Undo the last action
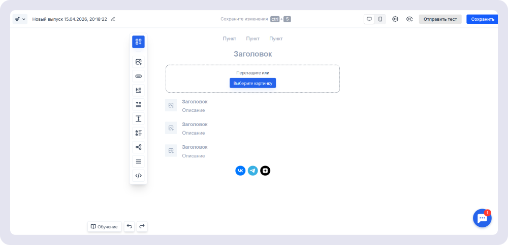508x245 pixels. tap(129, 227)
